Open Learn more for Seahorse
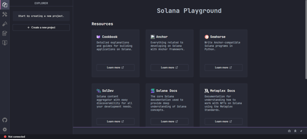Screen dimensions: 307x139 223,67
